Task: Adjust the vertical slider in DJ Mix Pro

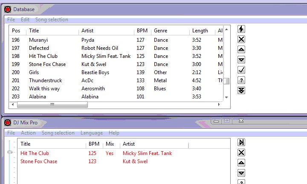Action: pyautogui.click(x=11, y=152)
